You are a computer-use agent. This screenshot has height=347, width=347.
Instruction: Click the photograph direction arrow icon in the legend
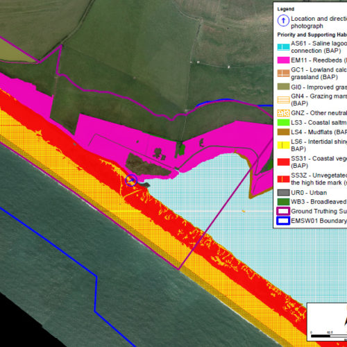[283, 21]
